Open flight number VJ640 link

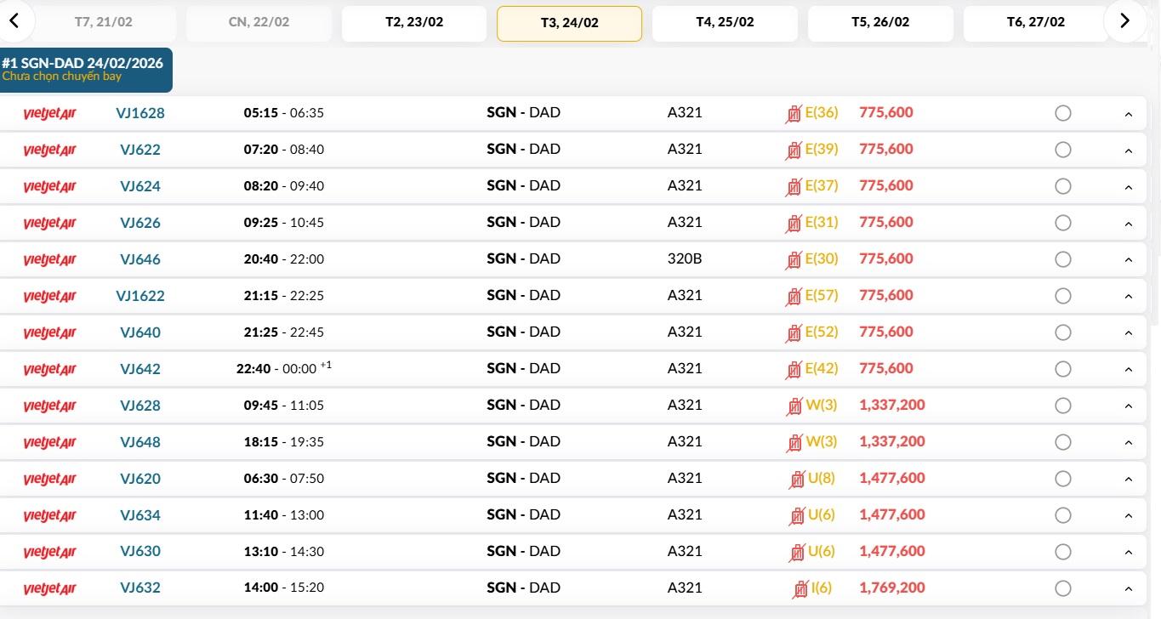click(x=140, y=332)
